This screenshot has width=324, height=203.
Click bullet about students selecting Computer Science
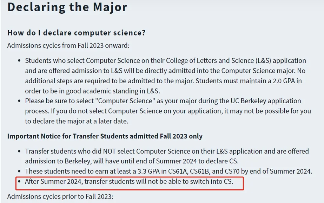pos(165,76)
